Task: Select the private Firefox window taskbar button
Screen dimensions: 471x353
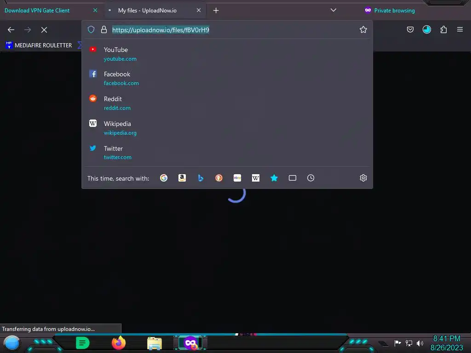Action: (190, 343)
